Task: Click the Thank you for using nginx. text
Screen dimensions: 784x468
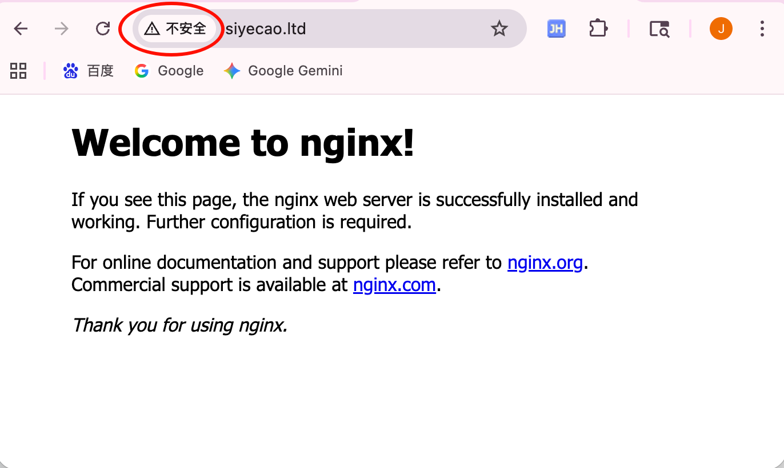Action: (x=179, y=325)
